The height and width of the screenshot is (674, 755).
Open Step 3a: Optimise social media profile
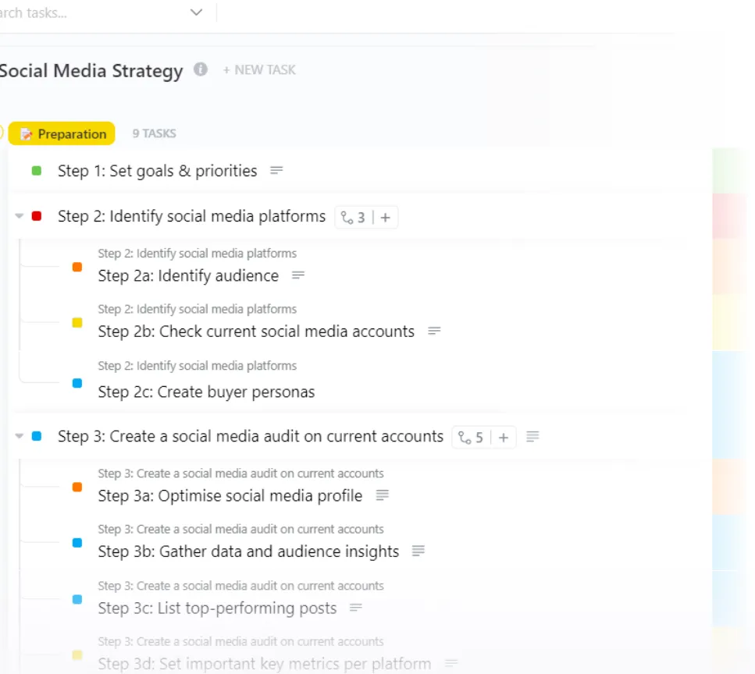click(230, 496)
